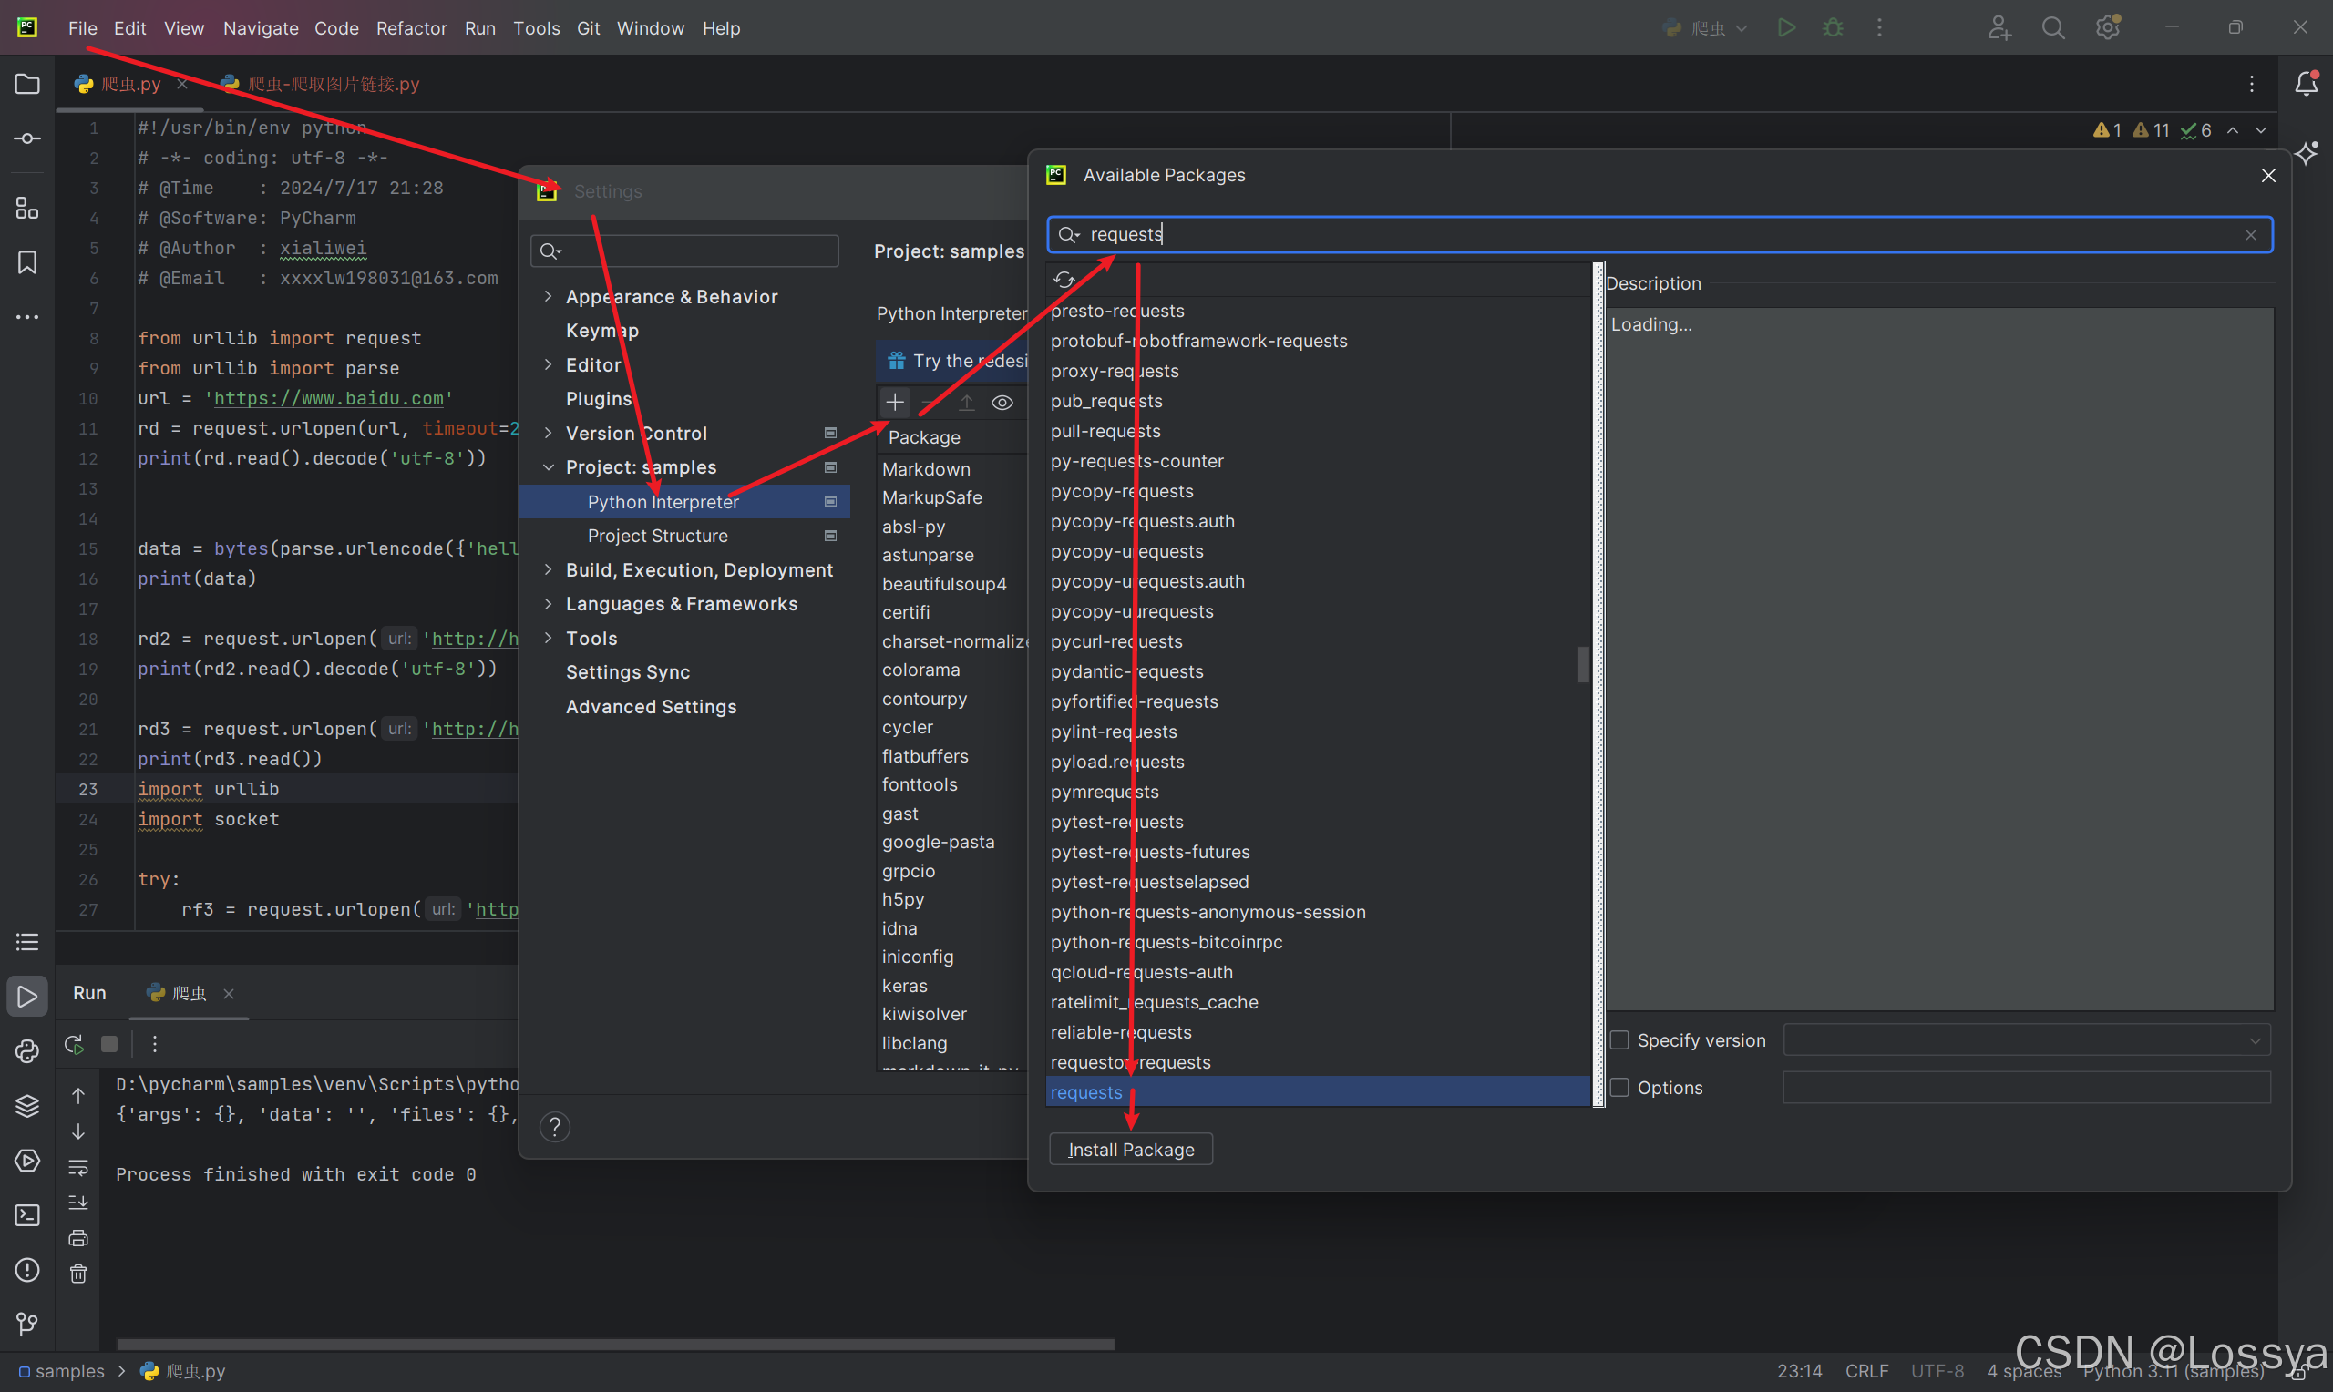
Task: Enable the Specify version checkbox
Action: (x=1619, y=1040)
